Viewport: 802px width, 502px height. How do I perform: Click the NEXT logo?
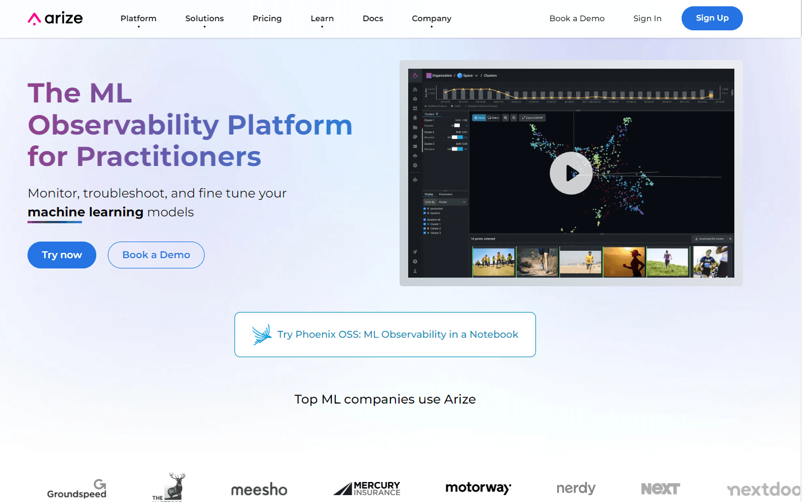660,489
